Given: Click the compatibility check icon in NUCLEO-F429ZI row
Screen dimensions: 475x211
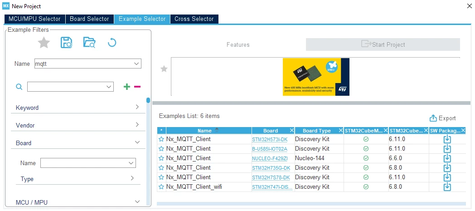Looking at the screenshot, I should (366, 158).
